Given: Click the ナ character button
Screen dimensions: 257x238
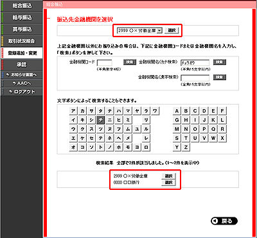Looking at the screenshot, I should point(110,111).
